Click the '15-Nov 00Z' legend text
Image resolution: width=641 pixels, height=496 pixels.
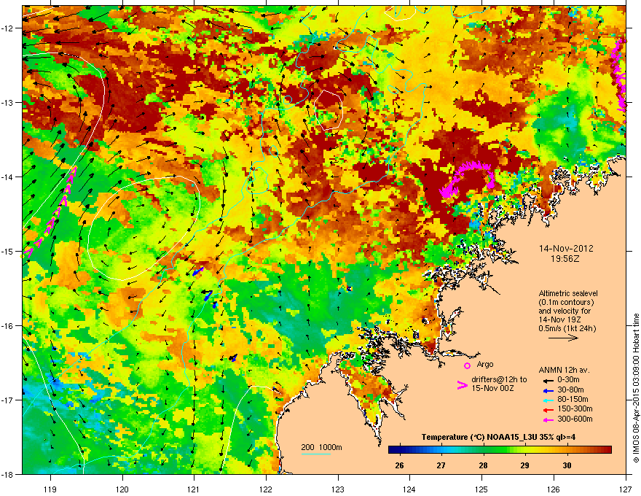[x=492, y=388]
